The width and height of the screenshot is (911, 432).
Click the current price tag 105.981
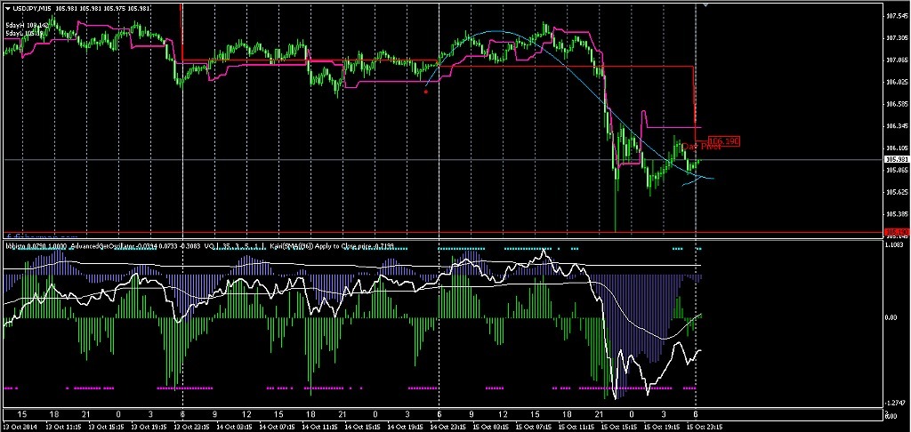click(897, 160)
